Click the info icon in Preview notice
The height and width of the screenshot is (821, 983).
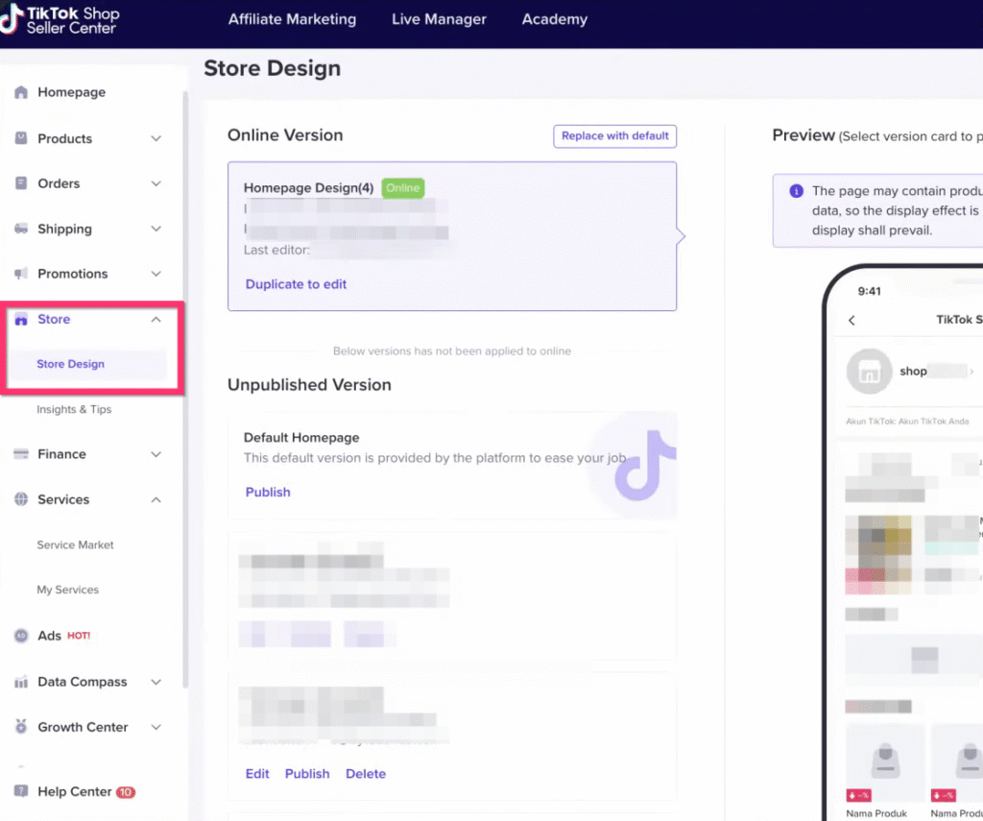click(796, 191)
